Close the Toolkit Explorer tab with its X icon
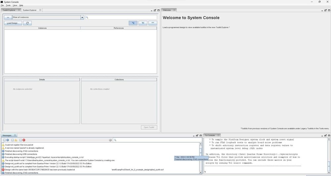 pos(19,10)
